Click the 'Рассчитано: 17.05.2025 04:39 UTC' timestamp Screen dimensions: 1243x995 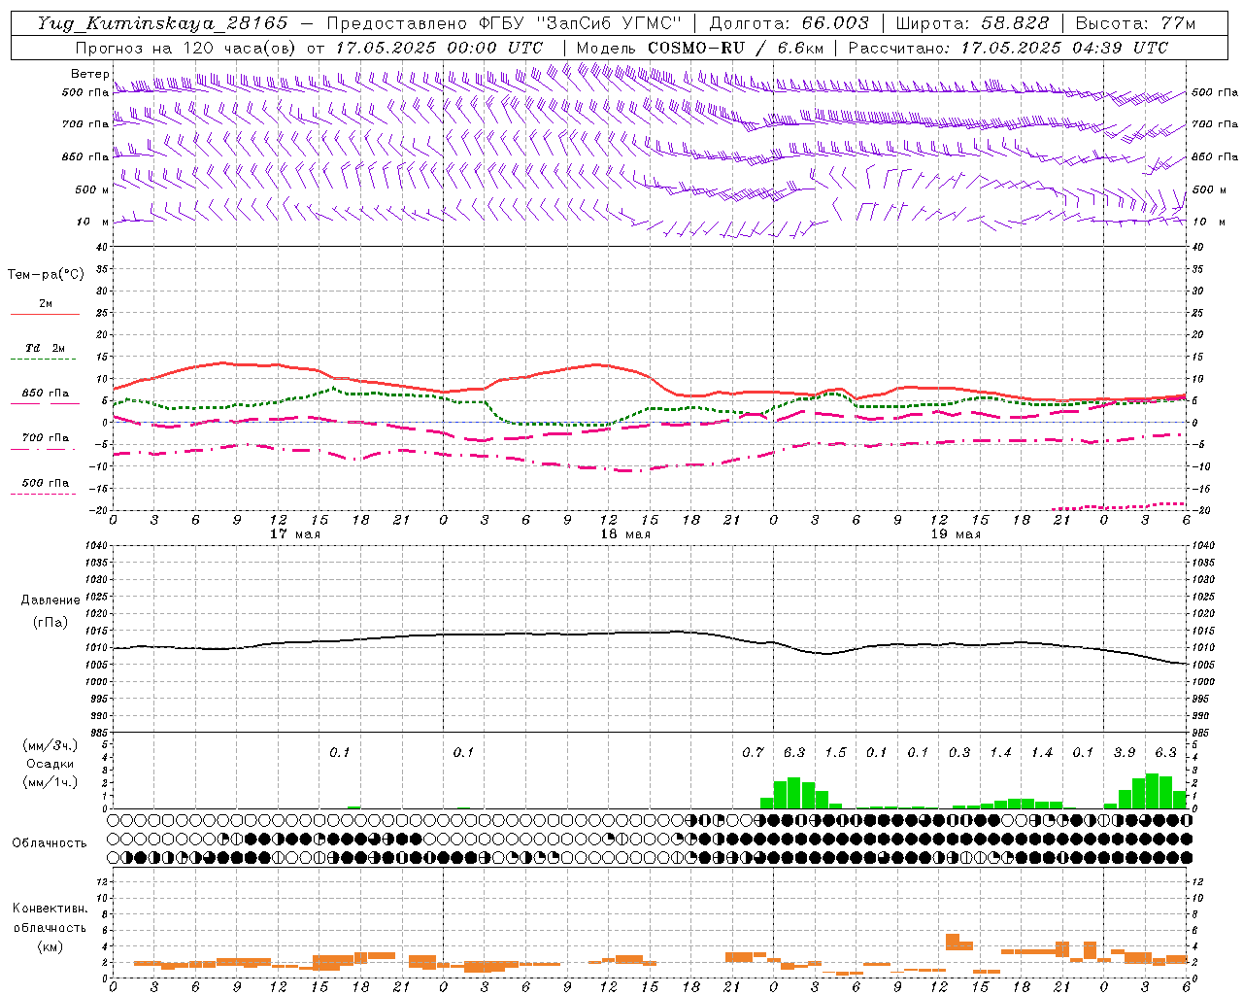point(1008,48)
